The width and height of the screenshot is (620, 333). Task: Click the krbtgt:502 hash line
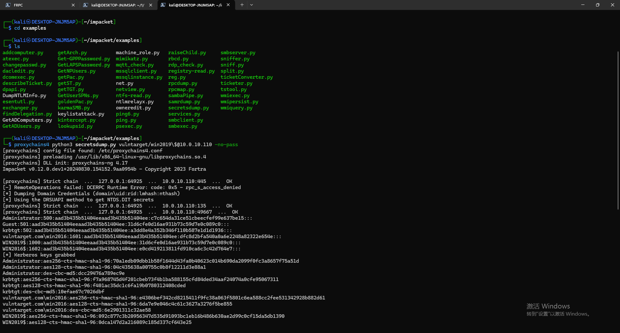point(117,230)
